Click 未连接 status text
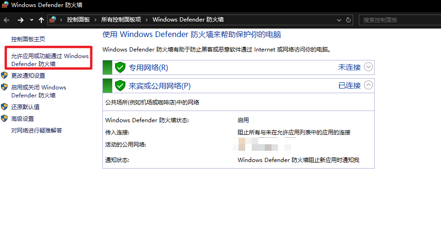 [349, 67]
